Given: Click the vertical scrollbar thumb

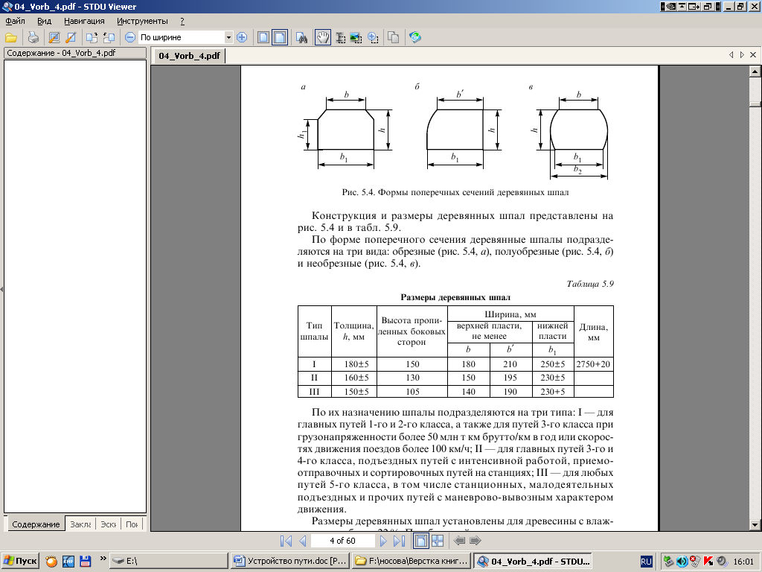Looking at the screenshot, I should [755, 104].
